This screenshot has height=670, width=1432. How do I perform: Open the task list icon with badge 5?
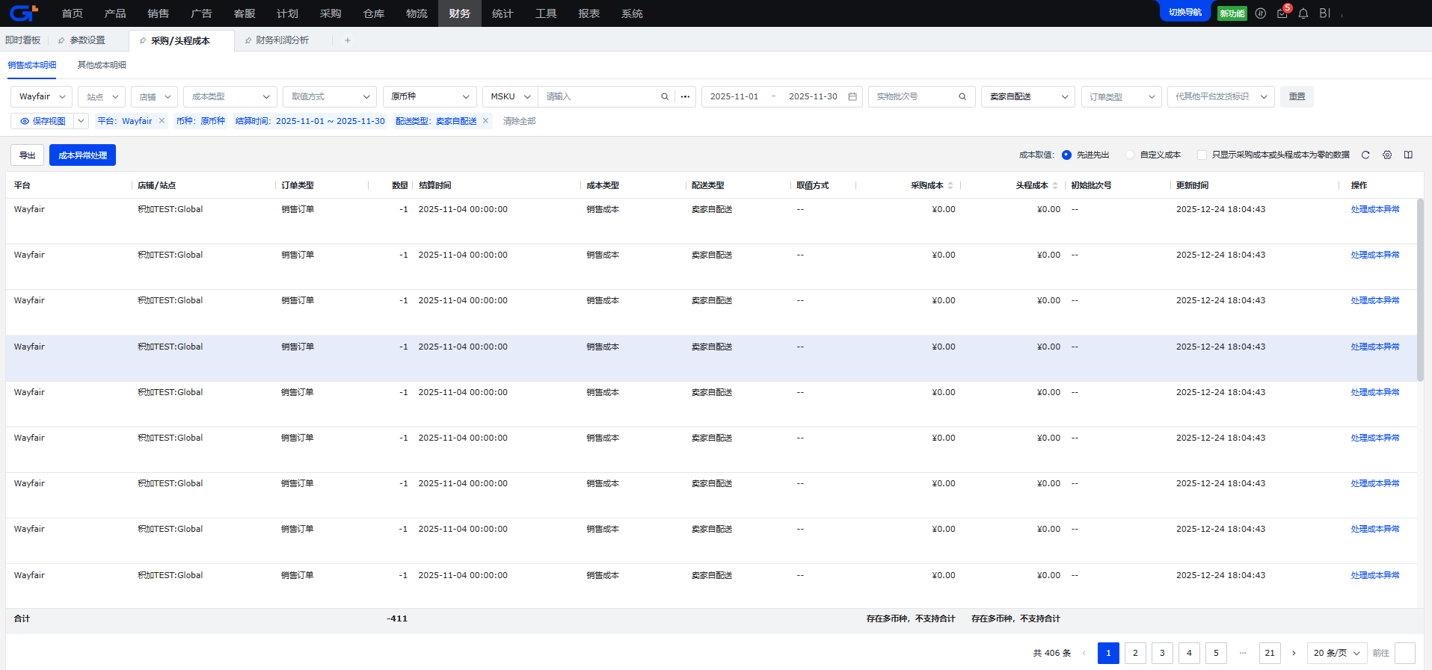pos(1282,13)
